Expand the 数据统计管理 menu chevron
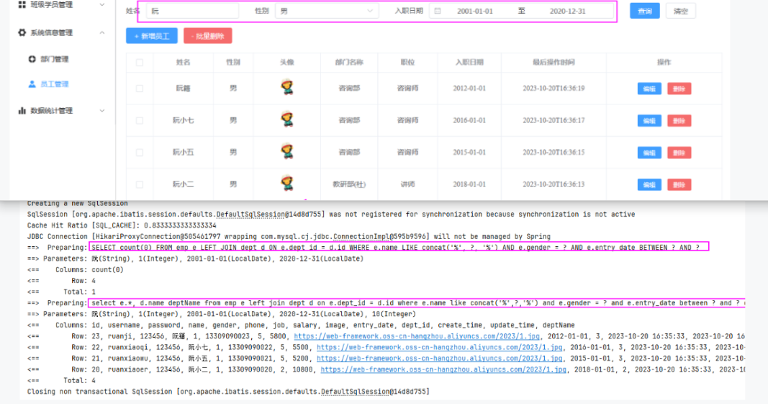The image size is (768, 404). pos(102,111)
